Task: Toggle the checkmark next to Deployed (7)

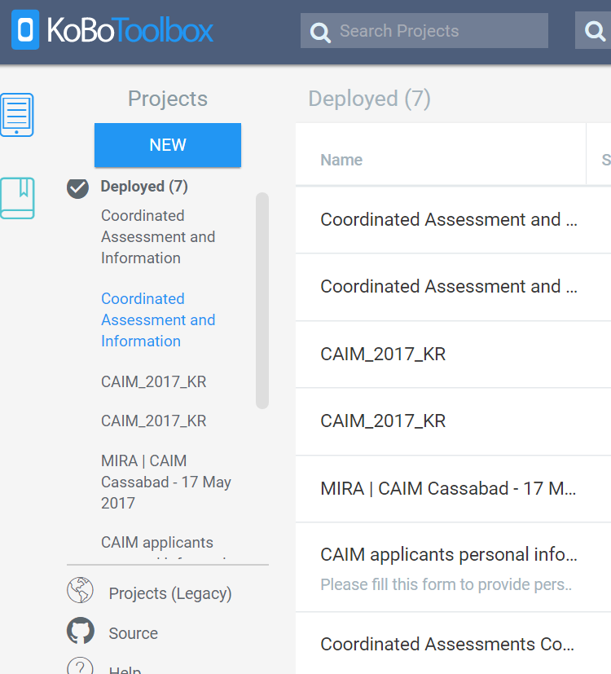Action: click(x=77, y=188)
